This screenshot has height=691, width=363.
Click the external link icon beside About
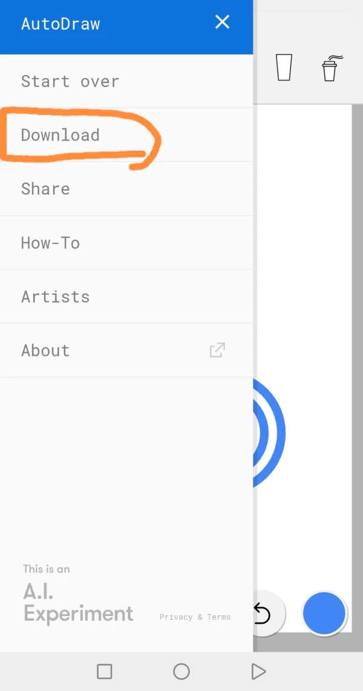pos(217,350)
